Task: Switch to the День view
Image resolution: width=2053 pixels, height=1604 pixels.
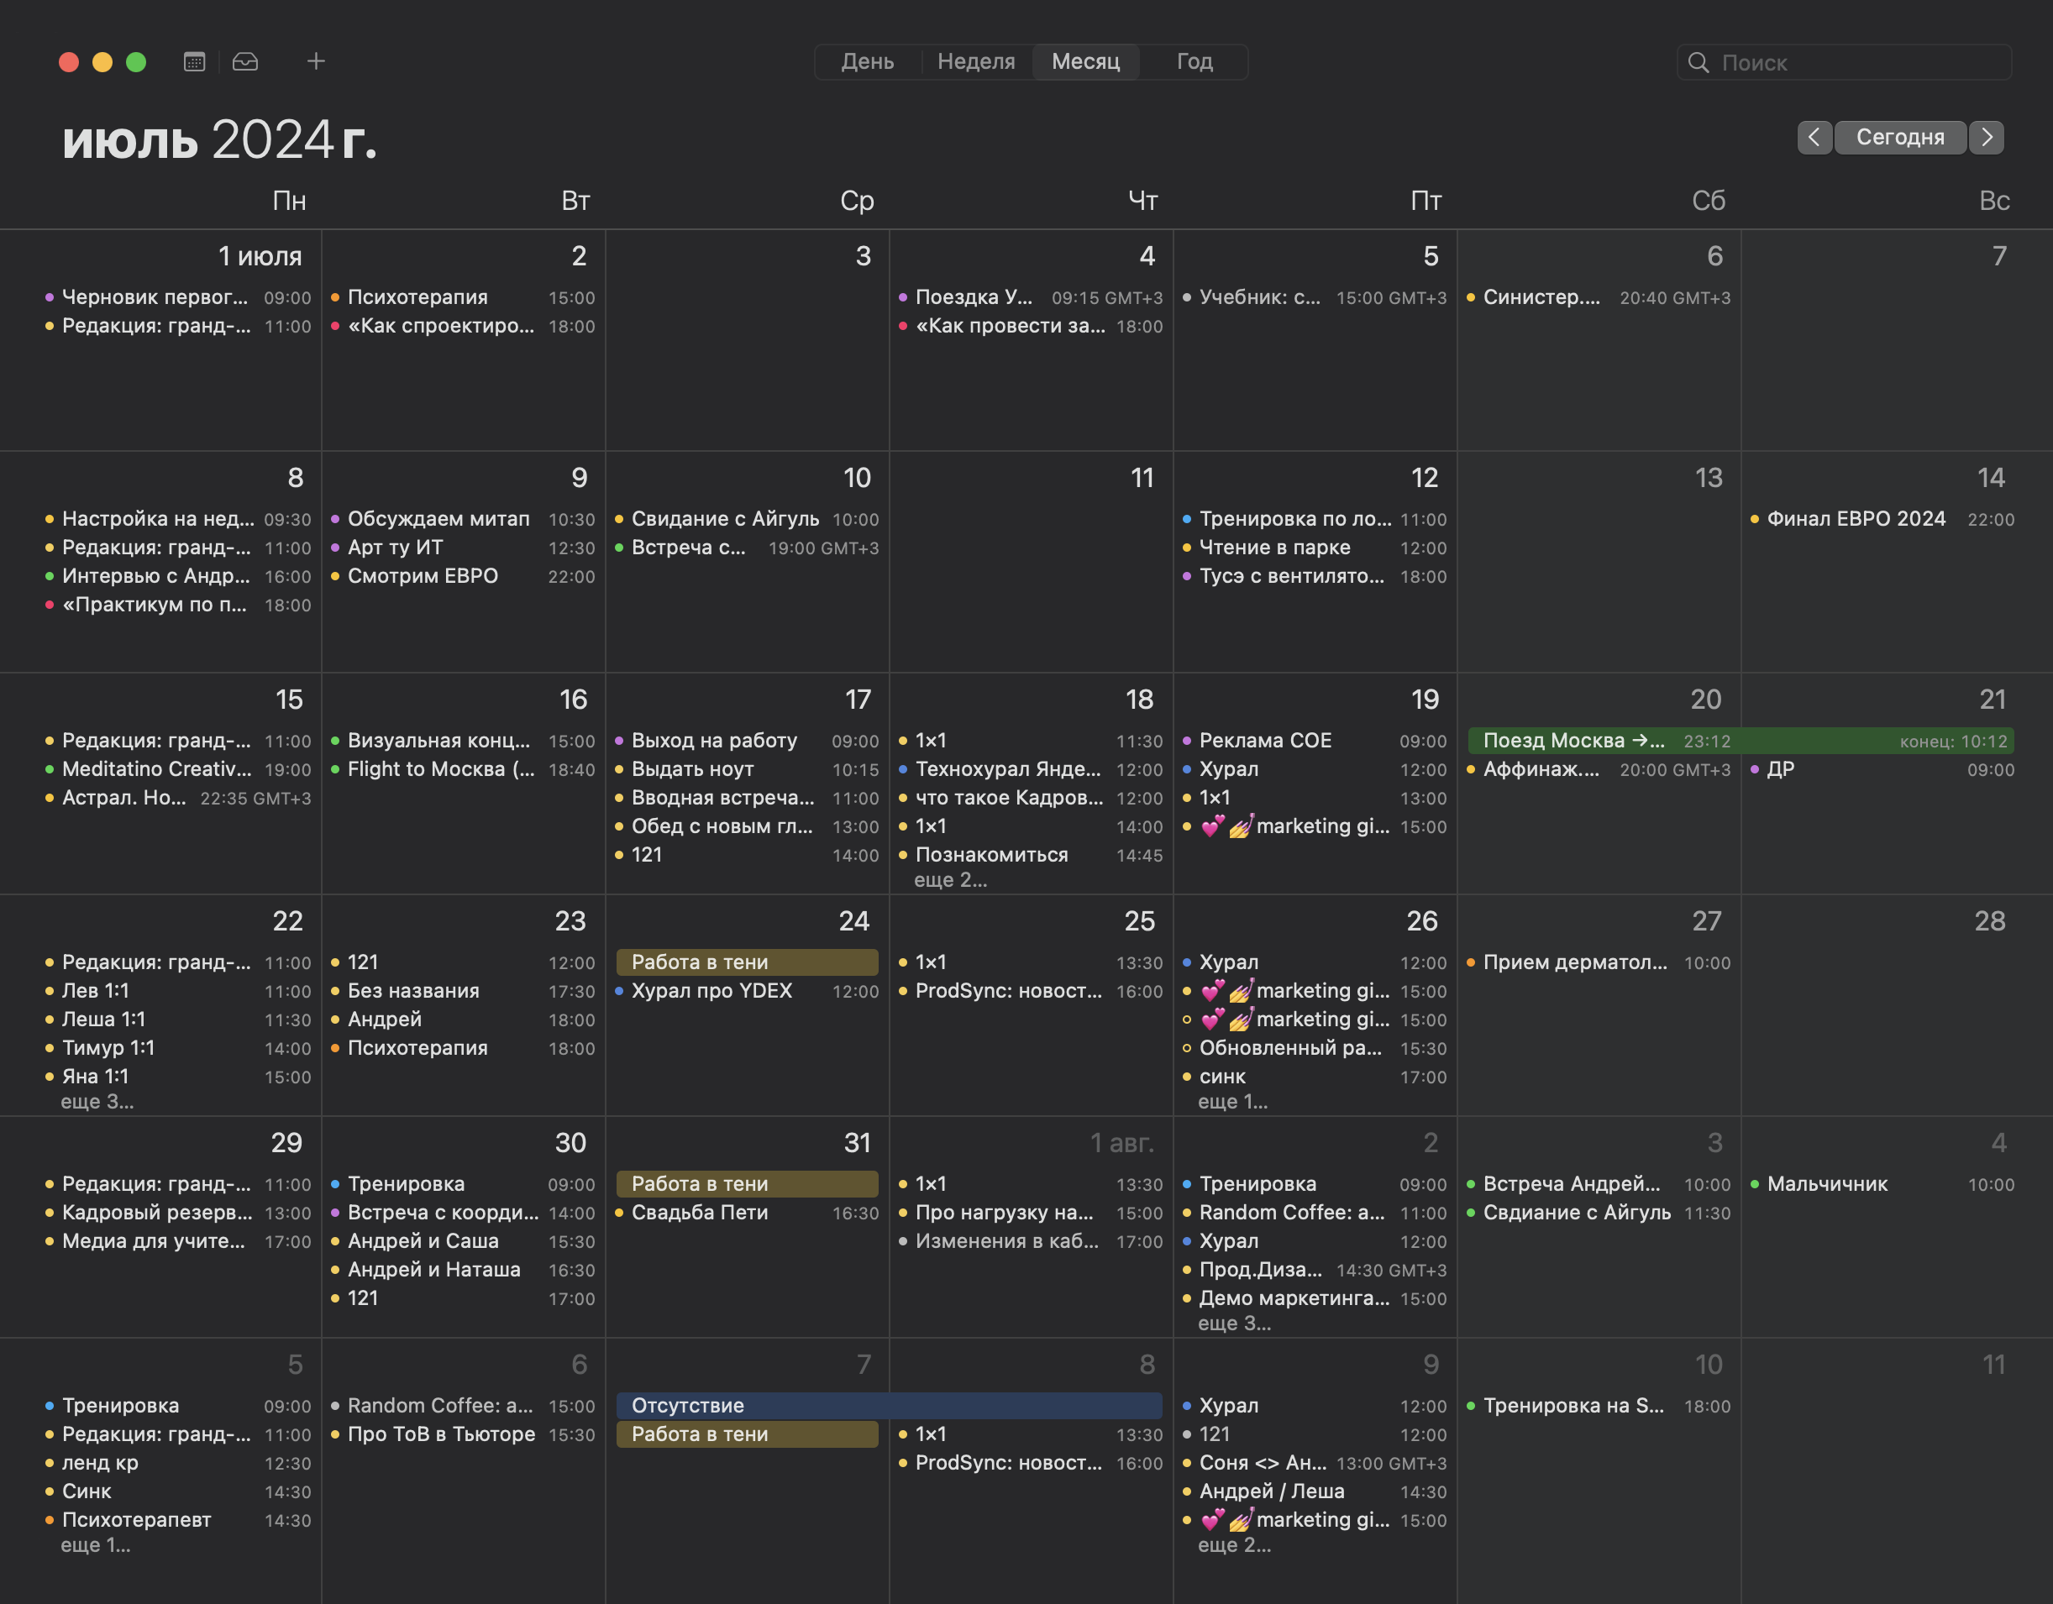Action: click(867, 62)
